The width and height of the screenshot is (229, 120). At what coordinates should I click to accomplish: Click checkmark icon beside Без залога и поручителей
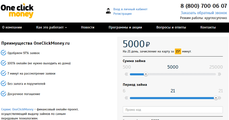[x=3, y=84]
